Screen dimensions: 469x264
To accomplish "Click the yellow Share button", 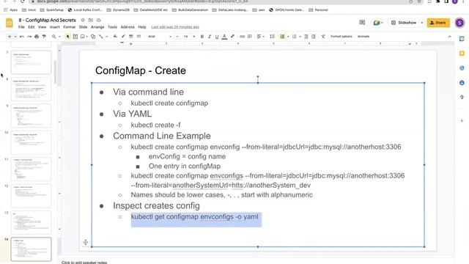I will coord(438,23).
